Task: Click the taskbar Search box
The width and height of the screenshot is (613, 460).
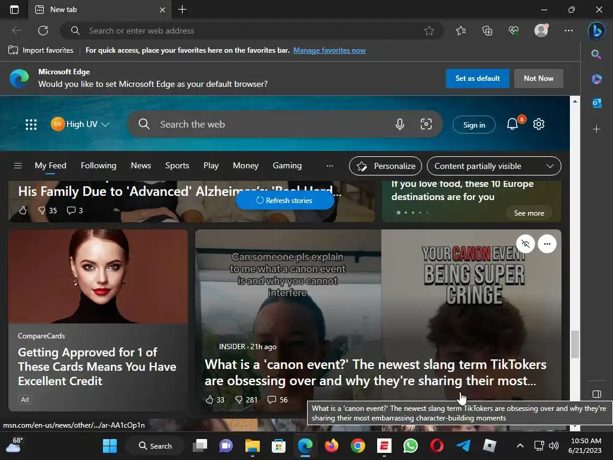Action: [x=155, y=446]
